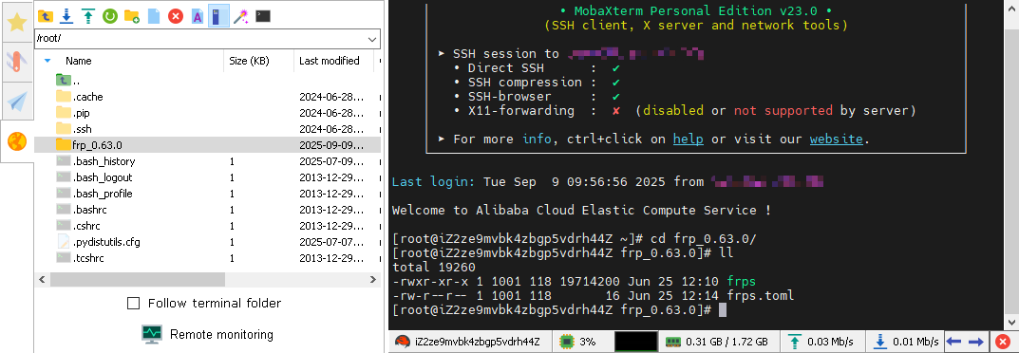Select the frp_0.63.0 folder
Image resolution: width=1019 pixels, height=353 pixels.
[x=208, y=144]
